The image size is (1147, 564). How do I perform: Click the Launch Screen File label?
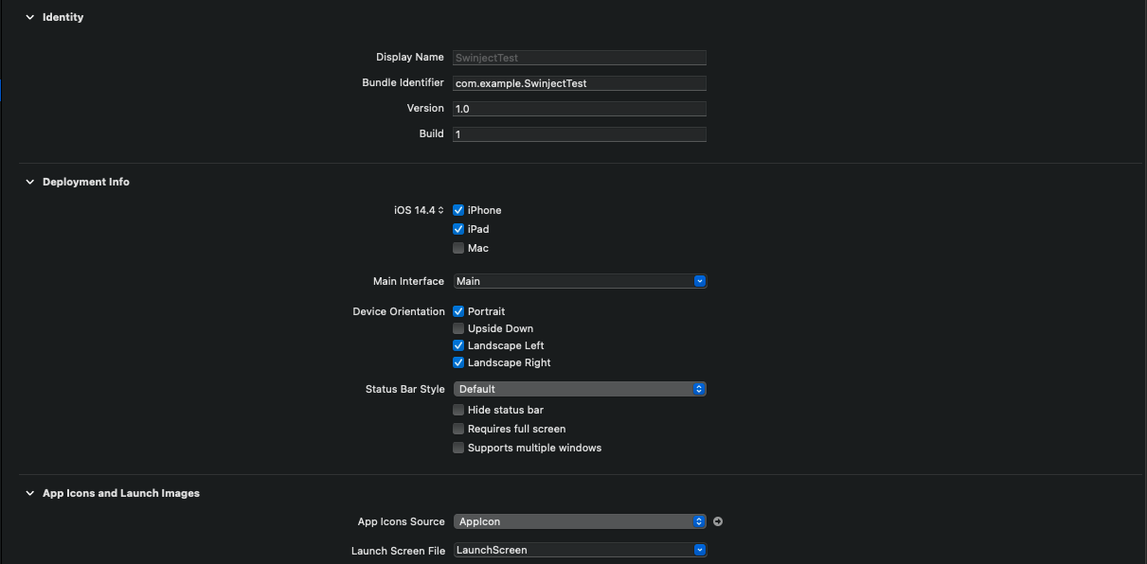398,550
